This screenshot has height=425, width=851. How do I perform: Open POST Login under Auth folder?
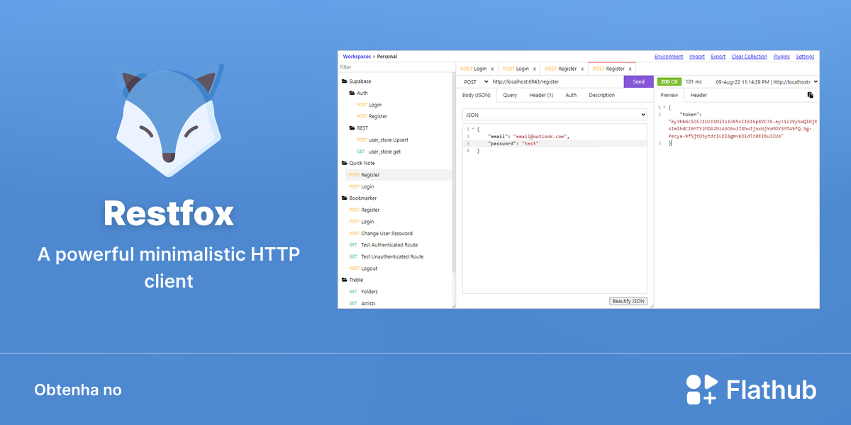(369, 105)
